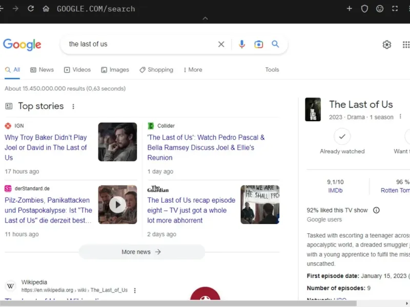This screenshot has width=410, height=307.
Task: Click the Wikipedia W favicon
Action: [x=10, y=286]
